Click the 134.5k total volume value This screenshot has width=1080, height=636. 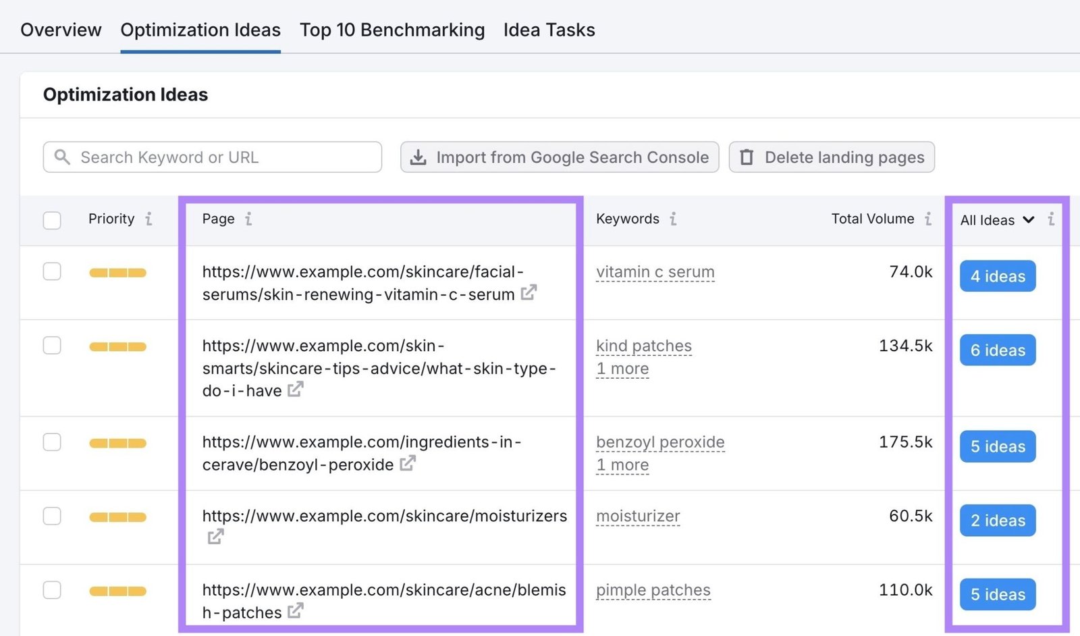click(x=905, y=346)
